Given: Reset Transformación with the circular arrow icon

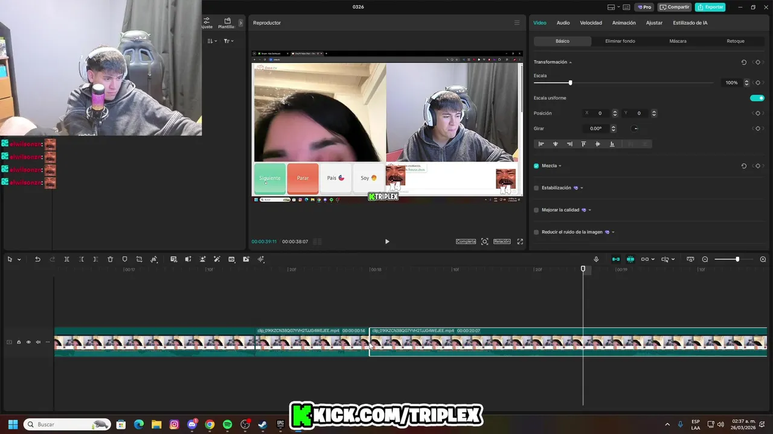Looking at the screenshot, I should [x=744, y=62].
